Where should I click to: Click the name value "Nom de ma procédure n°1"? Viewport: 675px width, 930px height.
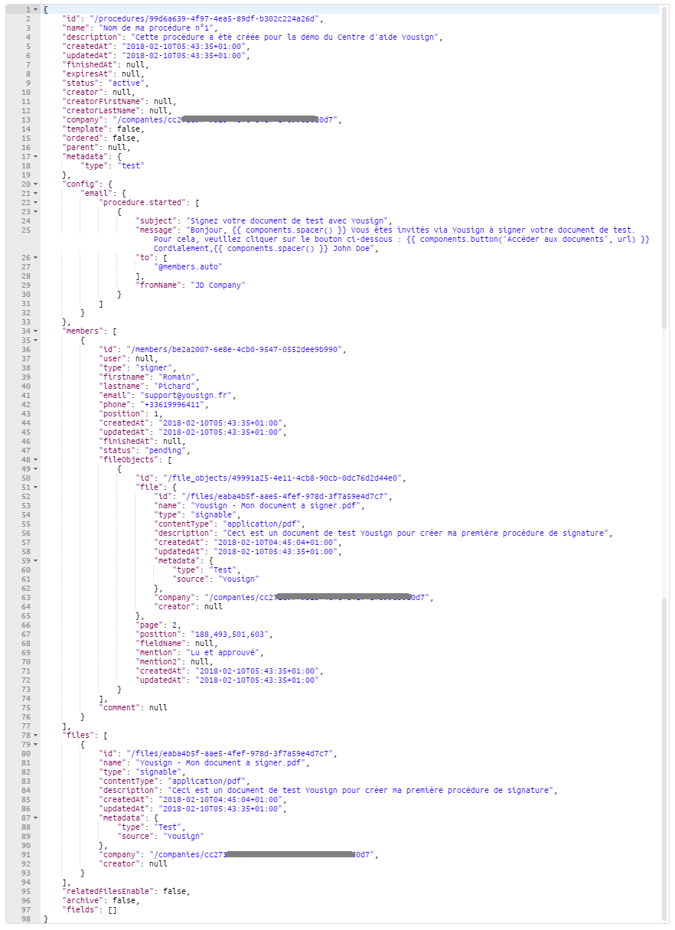point(157,28)
